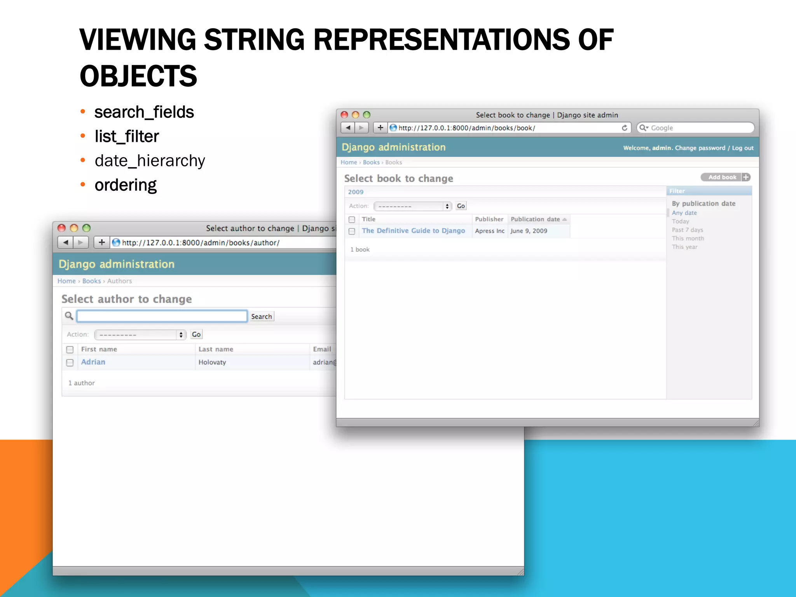The width and height of the screenshot is (796, 597).
Task: Open the Action dropdown in book window
Action: tap(412, 206)
